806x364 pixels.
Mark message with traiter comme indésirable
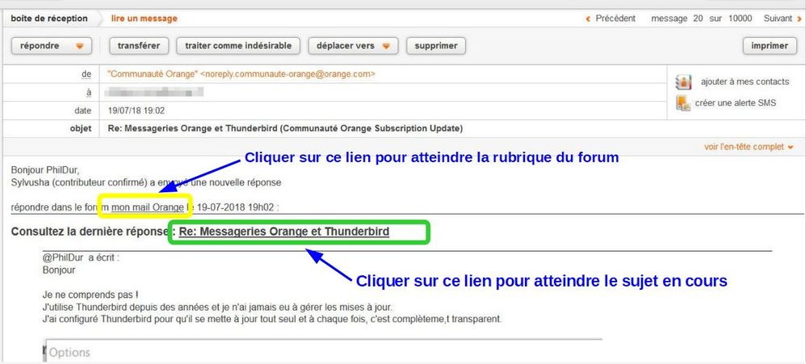coord(238,46)
